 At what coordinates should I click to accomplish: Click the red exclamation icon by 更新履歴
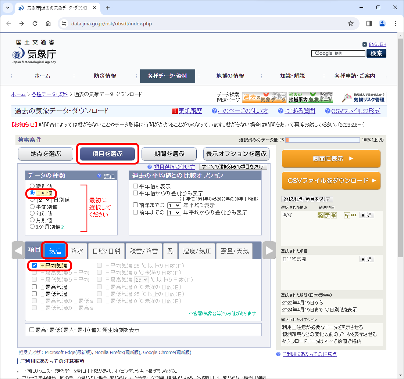tap(175, 111)
